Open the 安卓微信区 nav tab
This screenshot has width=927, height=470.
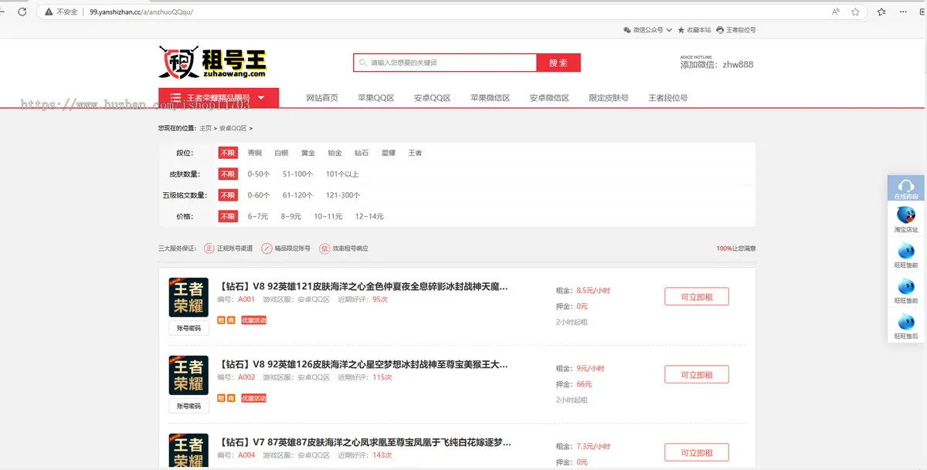point(549,98)
